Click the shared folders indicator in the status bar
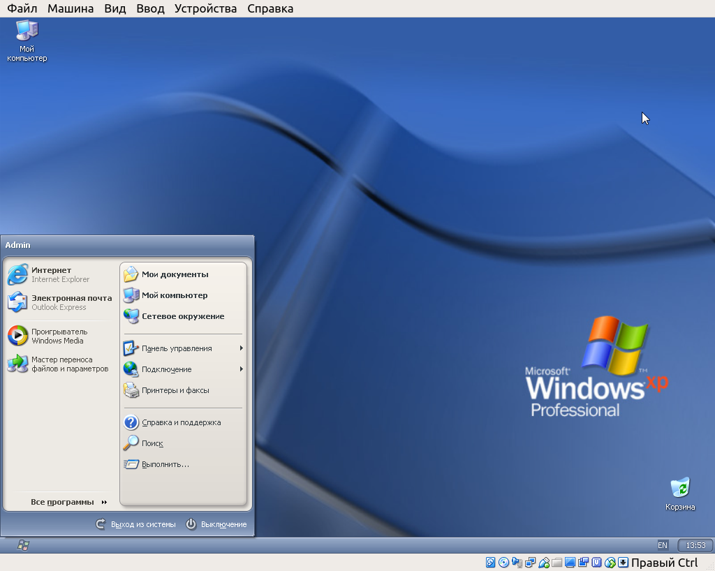715x571 pixels. [556, 563]
